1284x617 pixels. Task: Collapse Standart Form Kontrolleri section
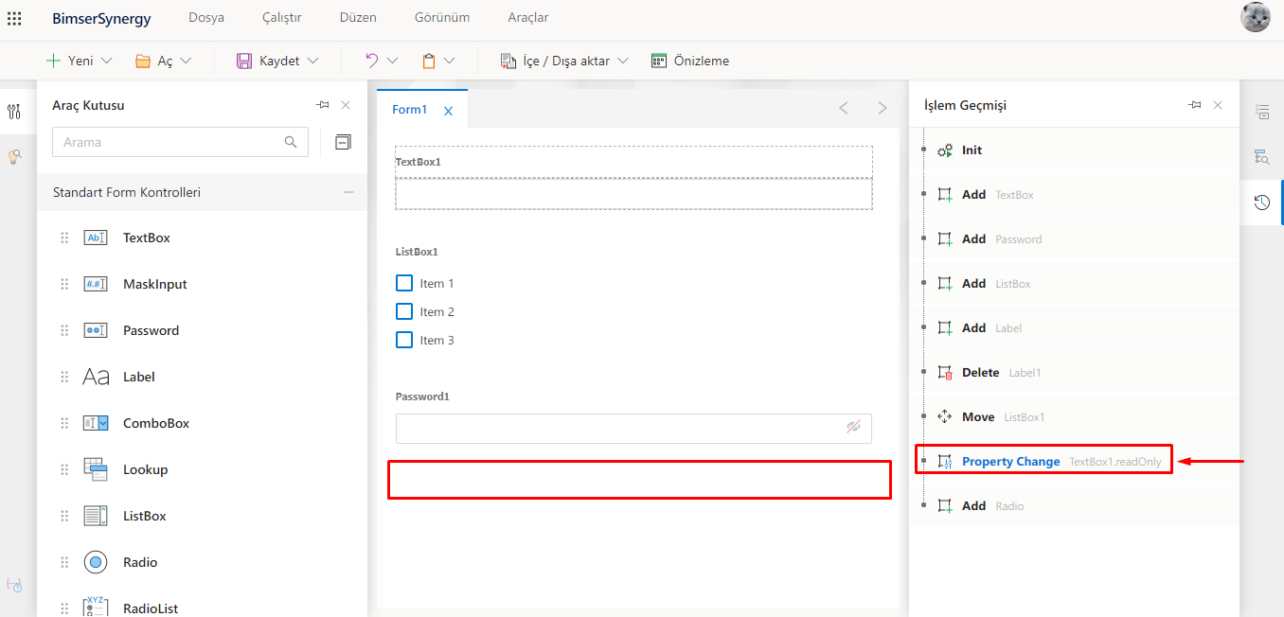pyautogui.click(x=348, y=192)
